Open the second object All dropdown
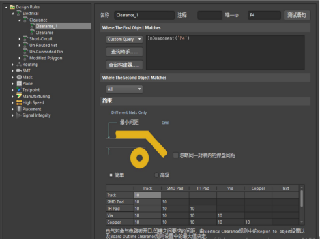Screen dimensions: 320x240 [124, 89]
